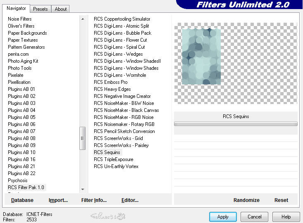Choose RCS ScreenWorks - Paisley filter
The image size is (303, 223).
(x=121, y=145)
